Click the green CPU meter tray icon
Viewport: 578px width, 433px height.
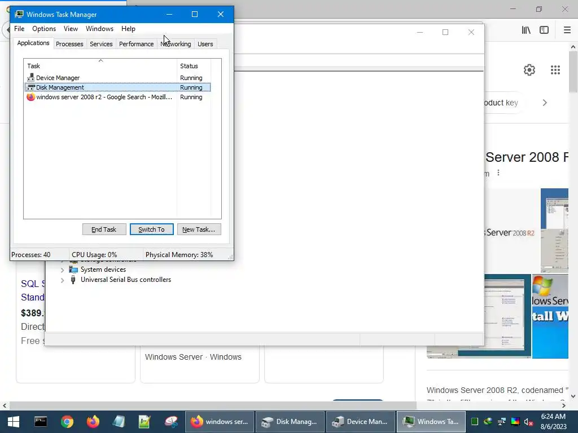[x=475, y=422]
